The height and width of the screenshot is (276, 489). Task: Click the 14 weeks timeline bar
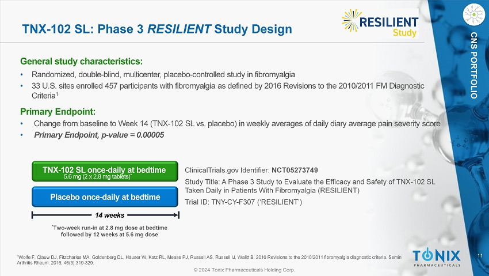pyautogui.click(x=105, y=215)
